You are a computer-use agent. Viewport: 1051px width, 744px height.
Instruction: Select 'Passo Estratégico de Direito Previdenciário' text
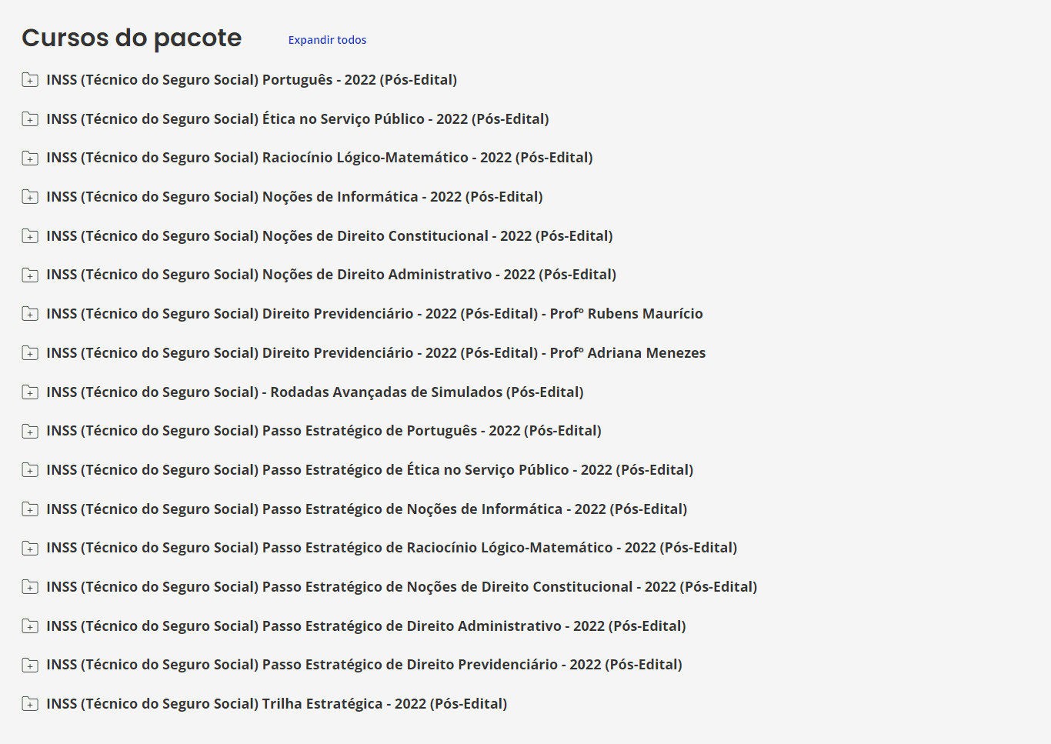tap(364, 665)
